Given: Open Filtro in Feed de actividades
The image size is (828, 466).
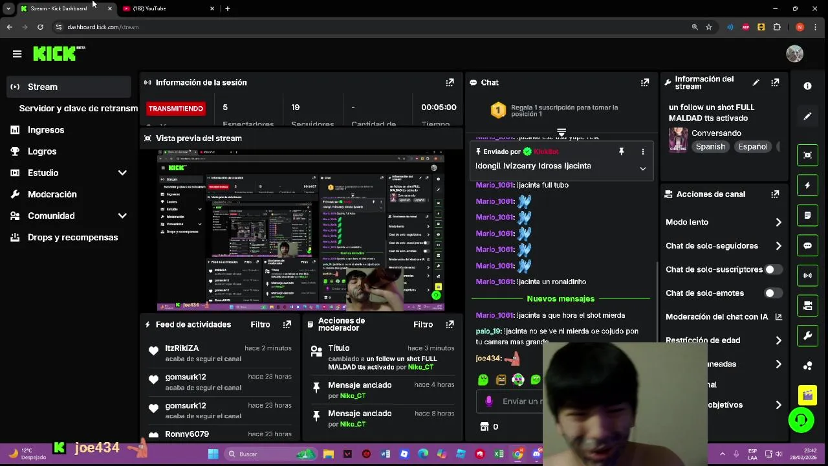Looking at the screenshot, I should pos(260,324).
